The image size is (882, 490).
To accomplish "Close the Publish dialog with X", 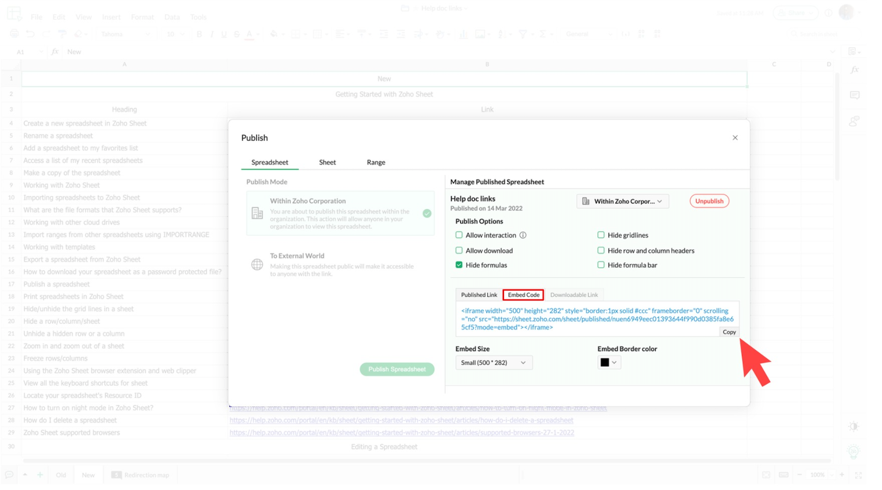I will point(735,138).
